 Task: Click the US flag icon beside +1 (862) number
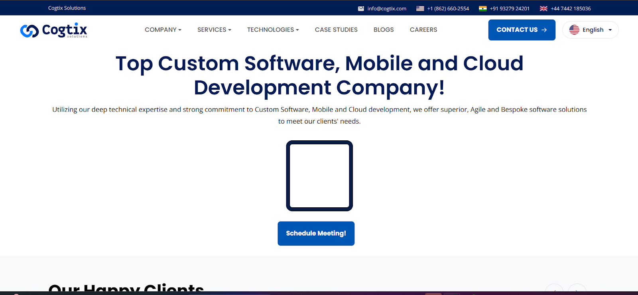(x=420, y=8)
